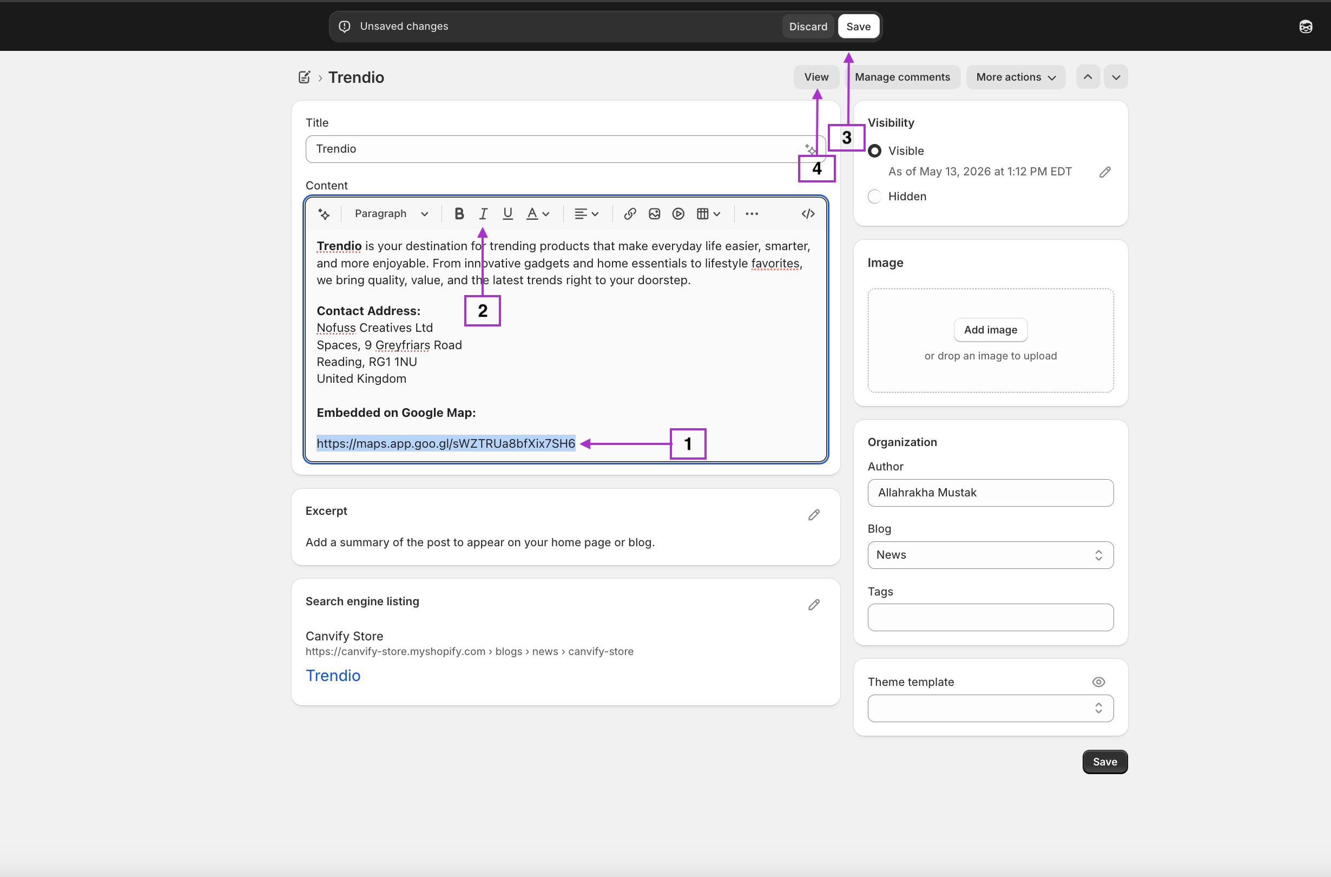The height and width of the screenshot is (877, 1331).
Task: Click 'Nofuss Creatives Ltd' line
Action: click(375, 328)
